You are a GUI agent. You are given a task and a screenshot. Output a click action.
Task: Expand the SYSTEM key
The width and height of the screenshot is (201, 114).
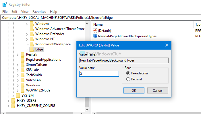pyautogui.click(x=13, y=95)
